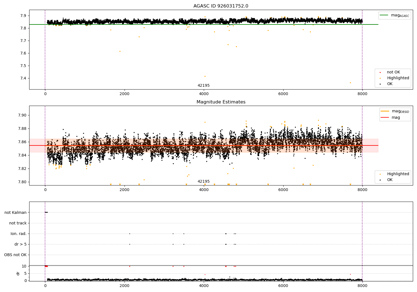The width and height of the screenshot is (417, 292).
Task: Click the 'dr > 5' axis label
Action: 21,244
